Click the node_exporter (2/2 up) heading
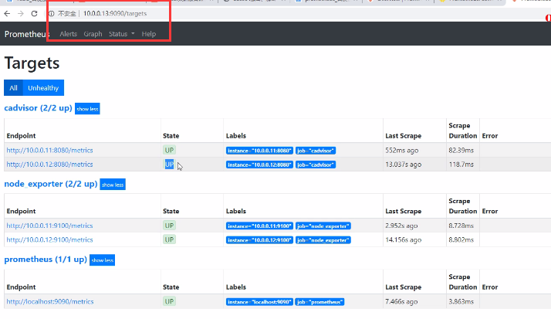The height and width of the screenshot is (319, 551). point(51,184)
